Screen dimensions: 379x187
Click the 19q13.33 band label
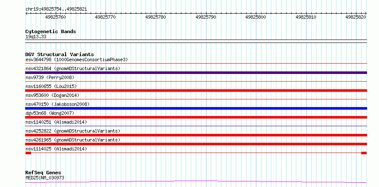point(36,37)
